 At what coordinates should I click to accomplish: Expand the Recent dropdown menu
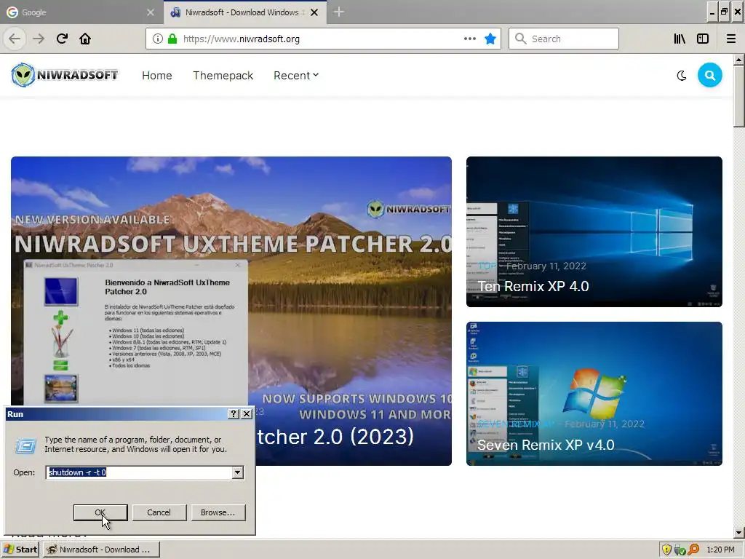pos(296,75)
